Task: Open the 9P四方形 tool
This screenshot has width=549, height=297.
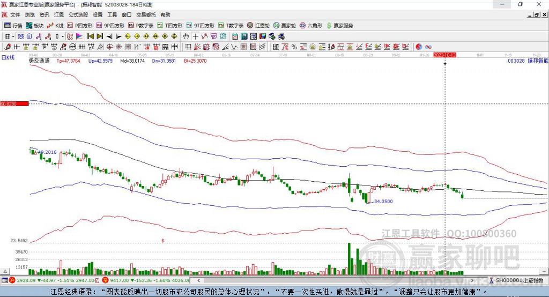Action: pyautogui.click(x=110, y=26)
